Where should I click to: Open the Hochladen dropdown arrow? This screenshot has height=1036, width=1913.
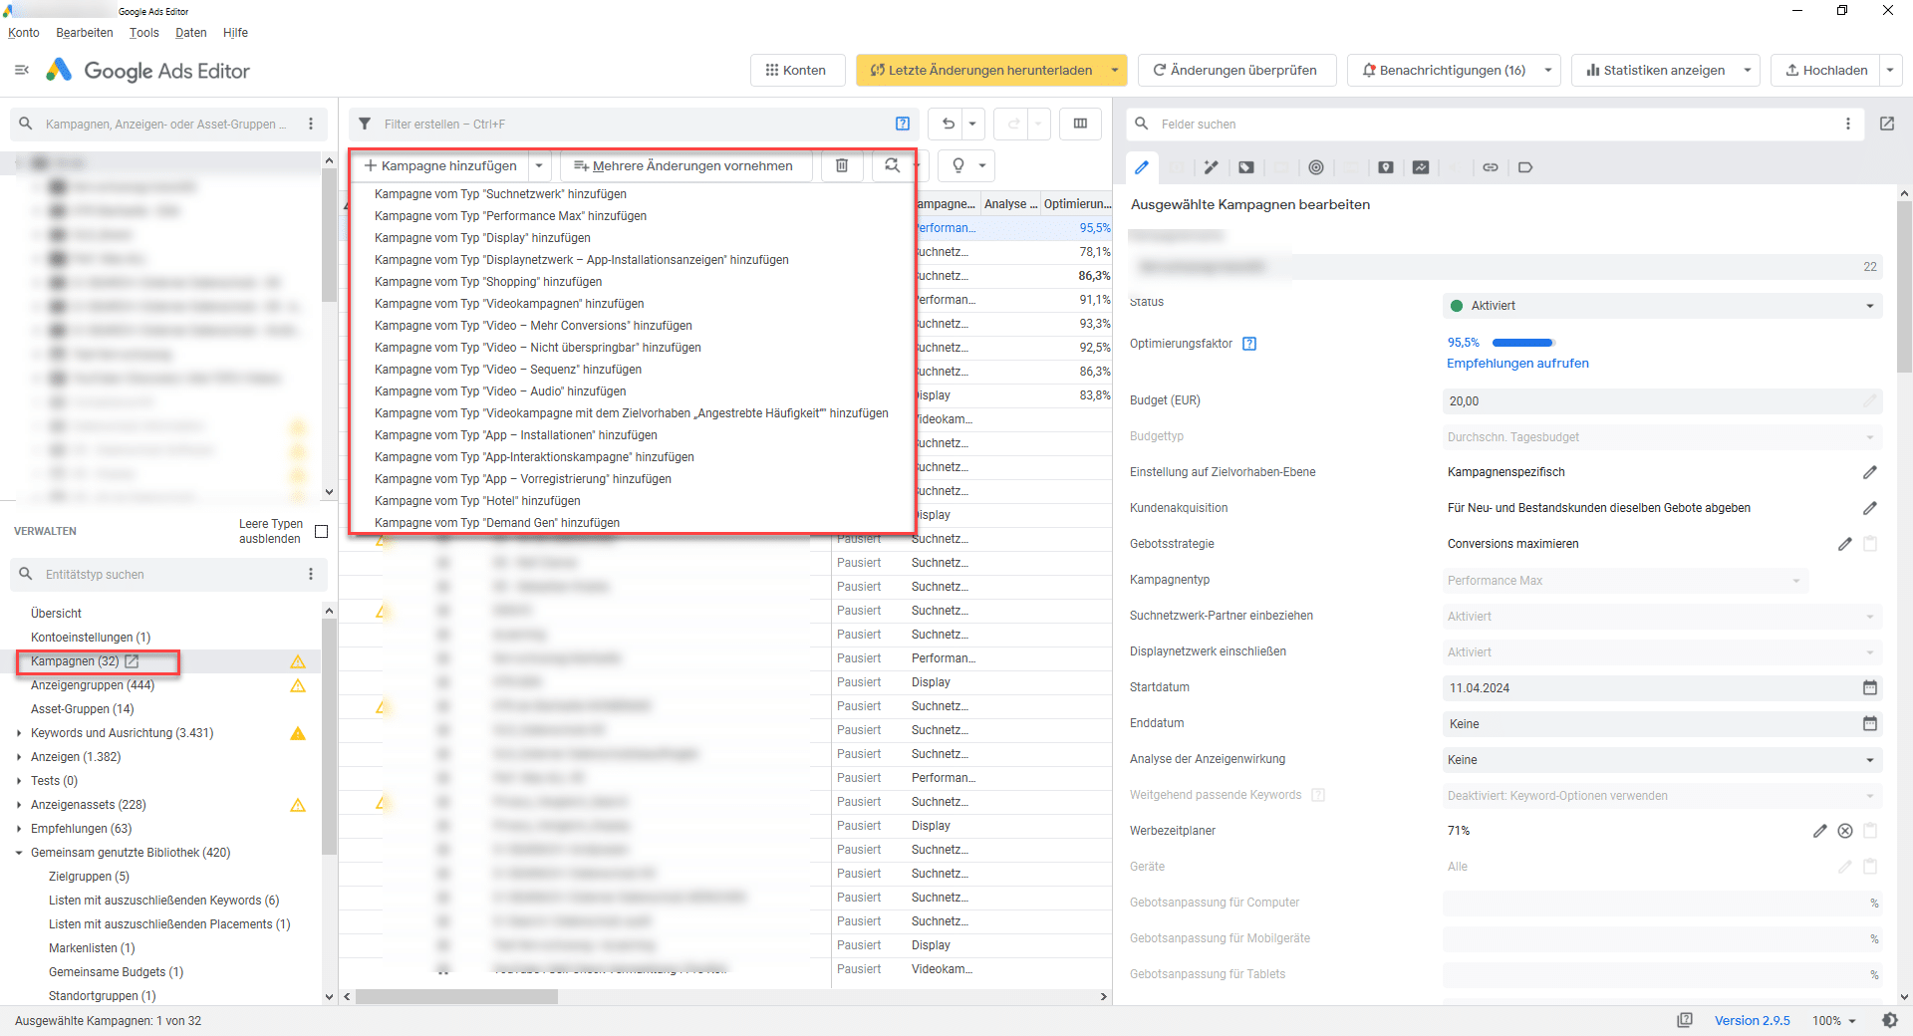pyautogui.click(x=1890, y=70)
